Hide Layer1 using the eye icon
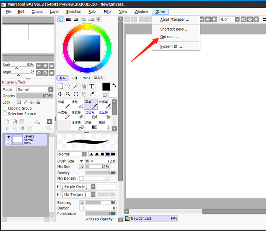 (x=9, y=137)
